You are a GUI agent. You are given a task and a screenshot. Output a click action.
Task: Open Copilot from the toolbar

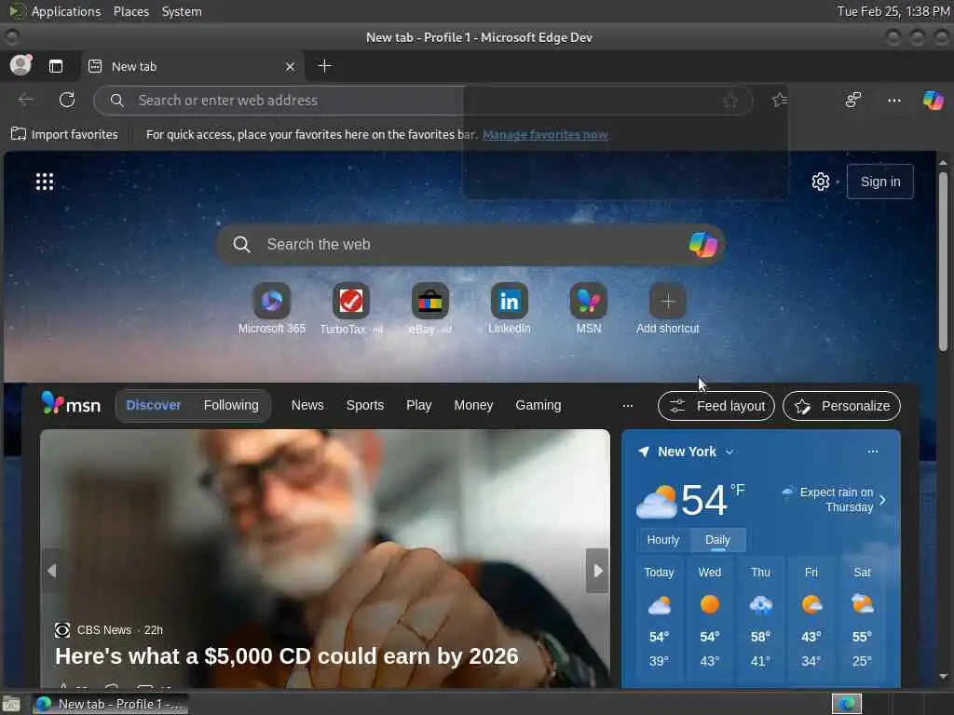[934, 100]
